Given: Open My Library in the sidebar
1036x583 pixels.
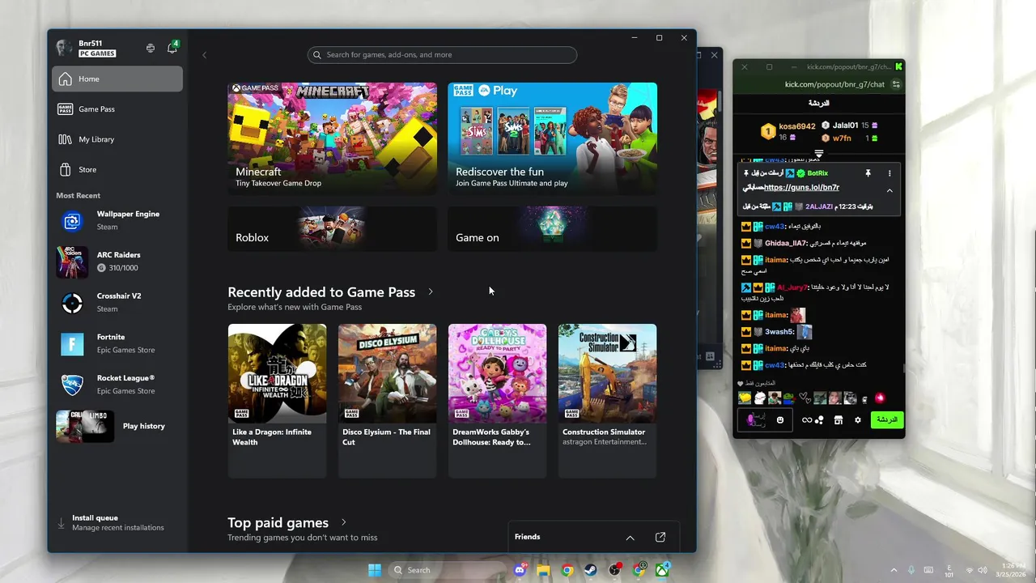Looking at the screenshot, I should [x=117, y=139].
